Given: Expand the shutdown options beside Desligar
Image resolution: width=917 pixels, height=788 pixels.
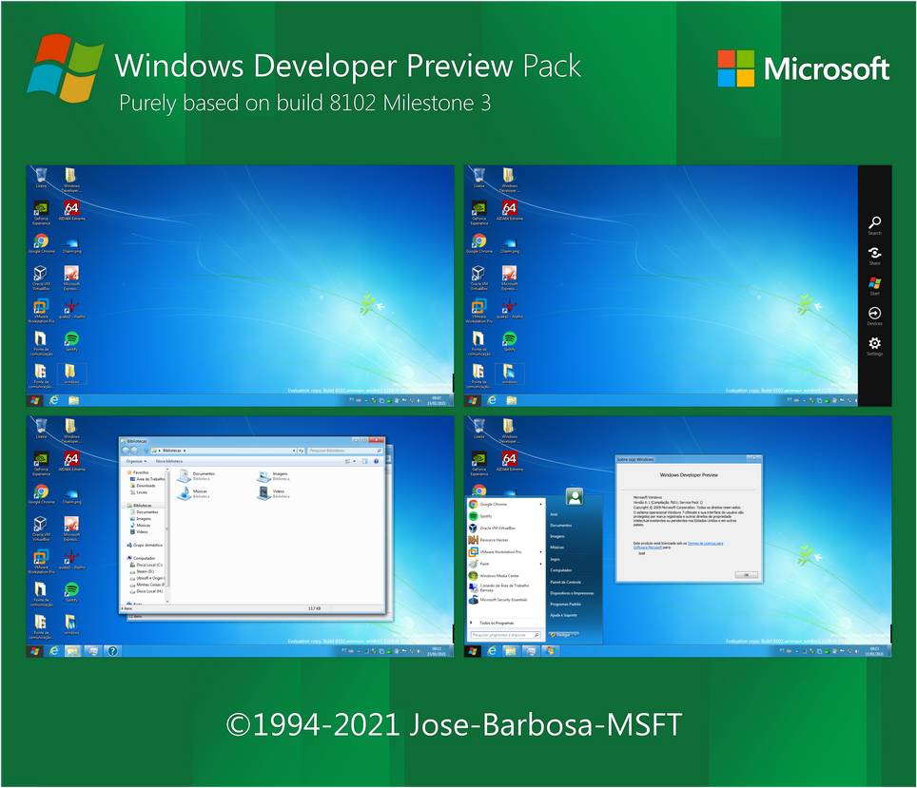Looking at the screenshot, I should pos(576,635).
